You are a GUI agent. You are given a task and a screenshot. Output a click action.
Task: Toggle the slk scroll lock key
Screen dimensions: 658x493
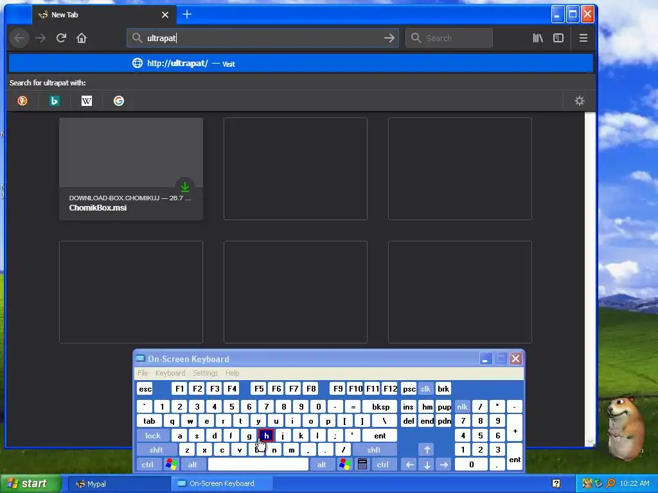425,388
